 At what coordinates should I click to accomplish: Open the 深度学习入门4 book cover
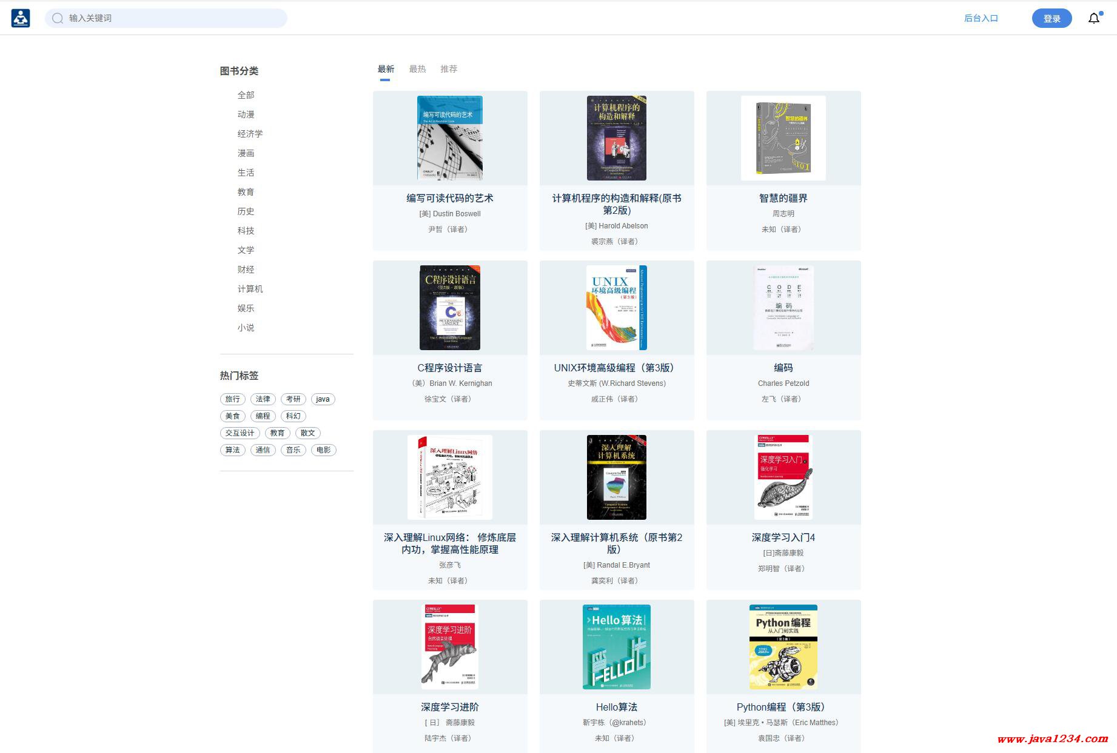[783, 477]
